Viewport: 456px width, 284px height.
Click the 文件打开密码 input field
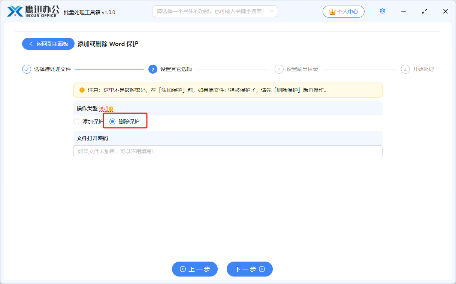(x=228, y=151)
